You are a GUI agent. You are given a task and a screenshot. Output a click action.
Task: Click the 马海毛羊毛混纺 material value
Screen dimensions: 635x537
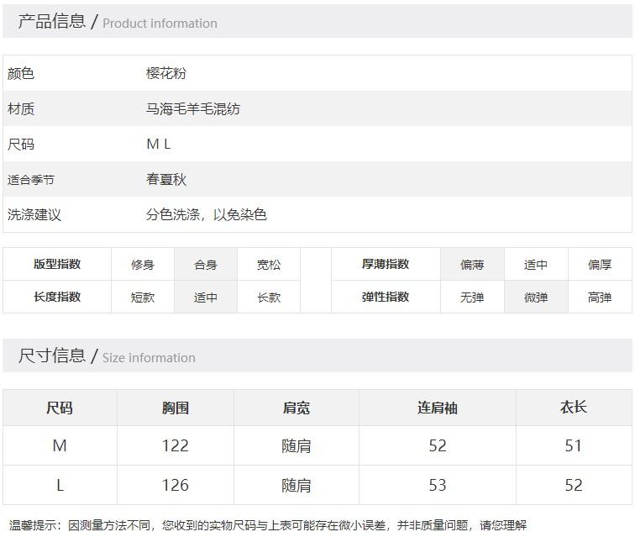[x=193, y=109]
